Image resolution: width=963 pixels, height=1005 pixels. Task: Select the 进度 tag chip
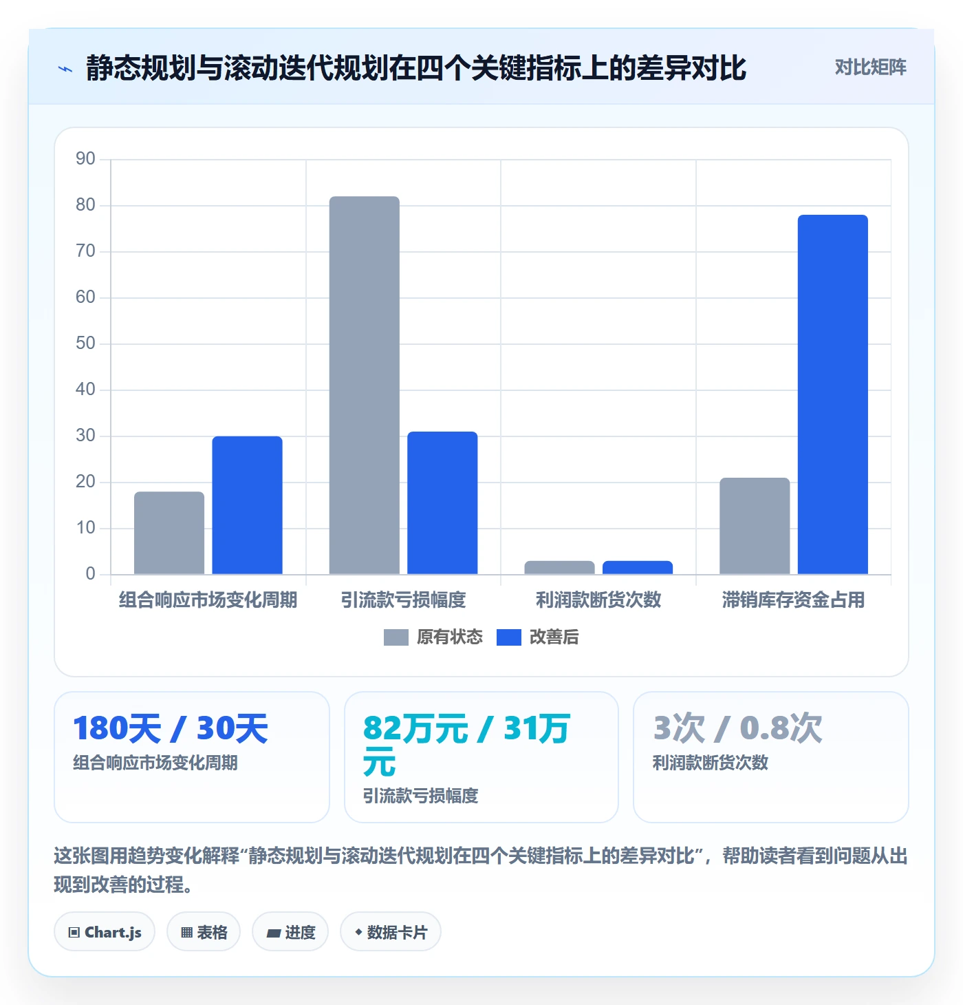click(290, 932)
